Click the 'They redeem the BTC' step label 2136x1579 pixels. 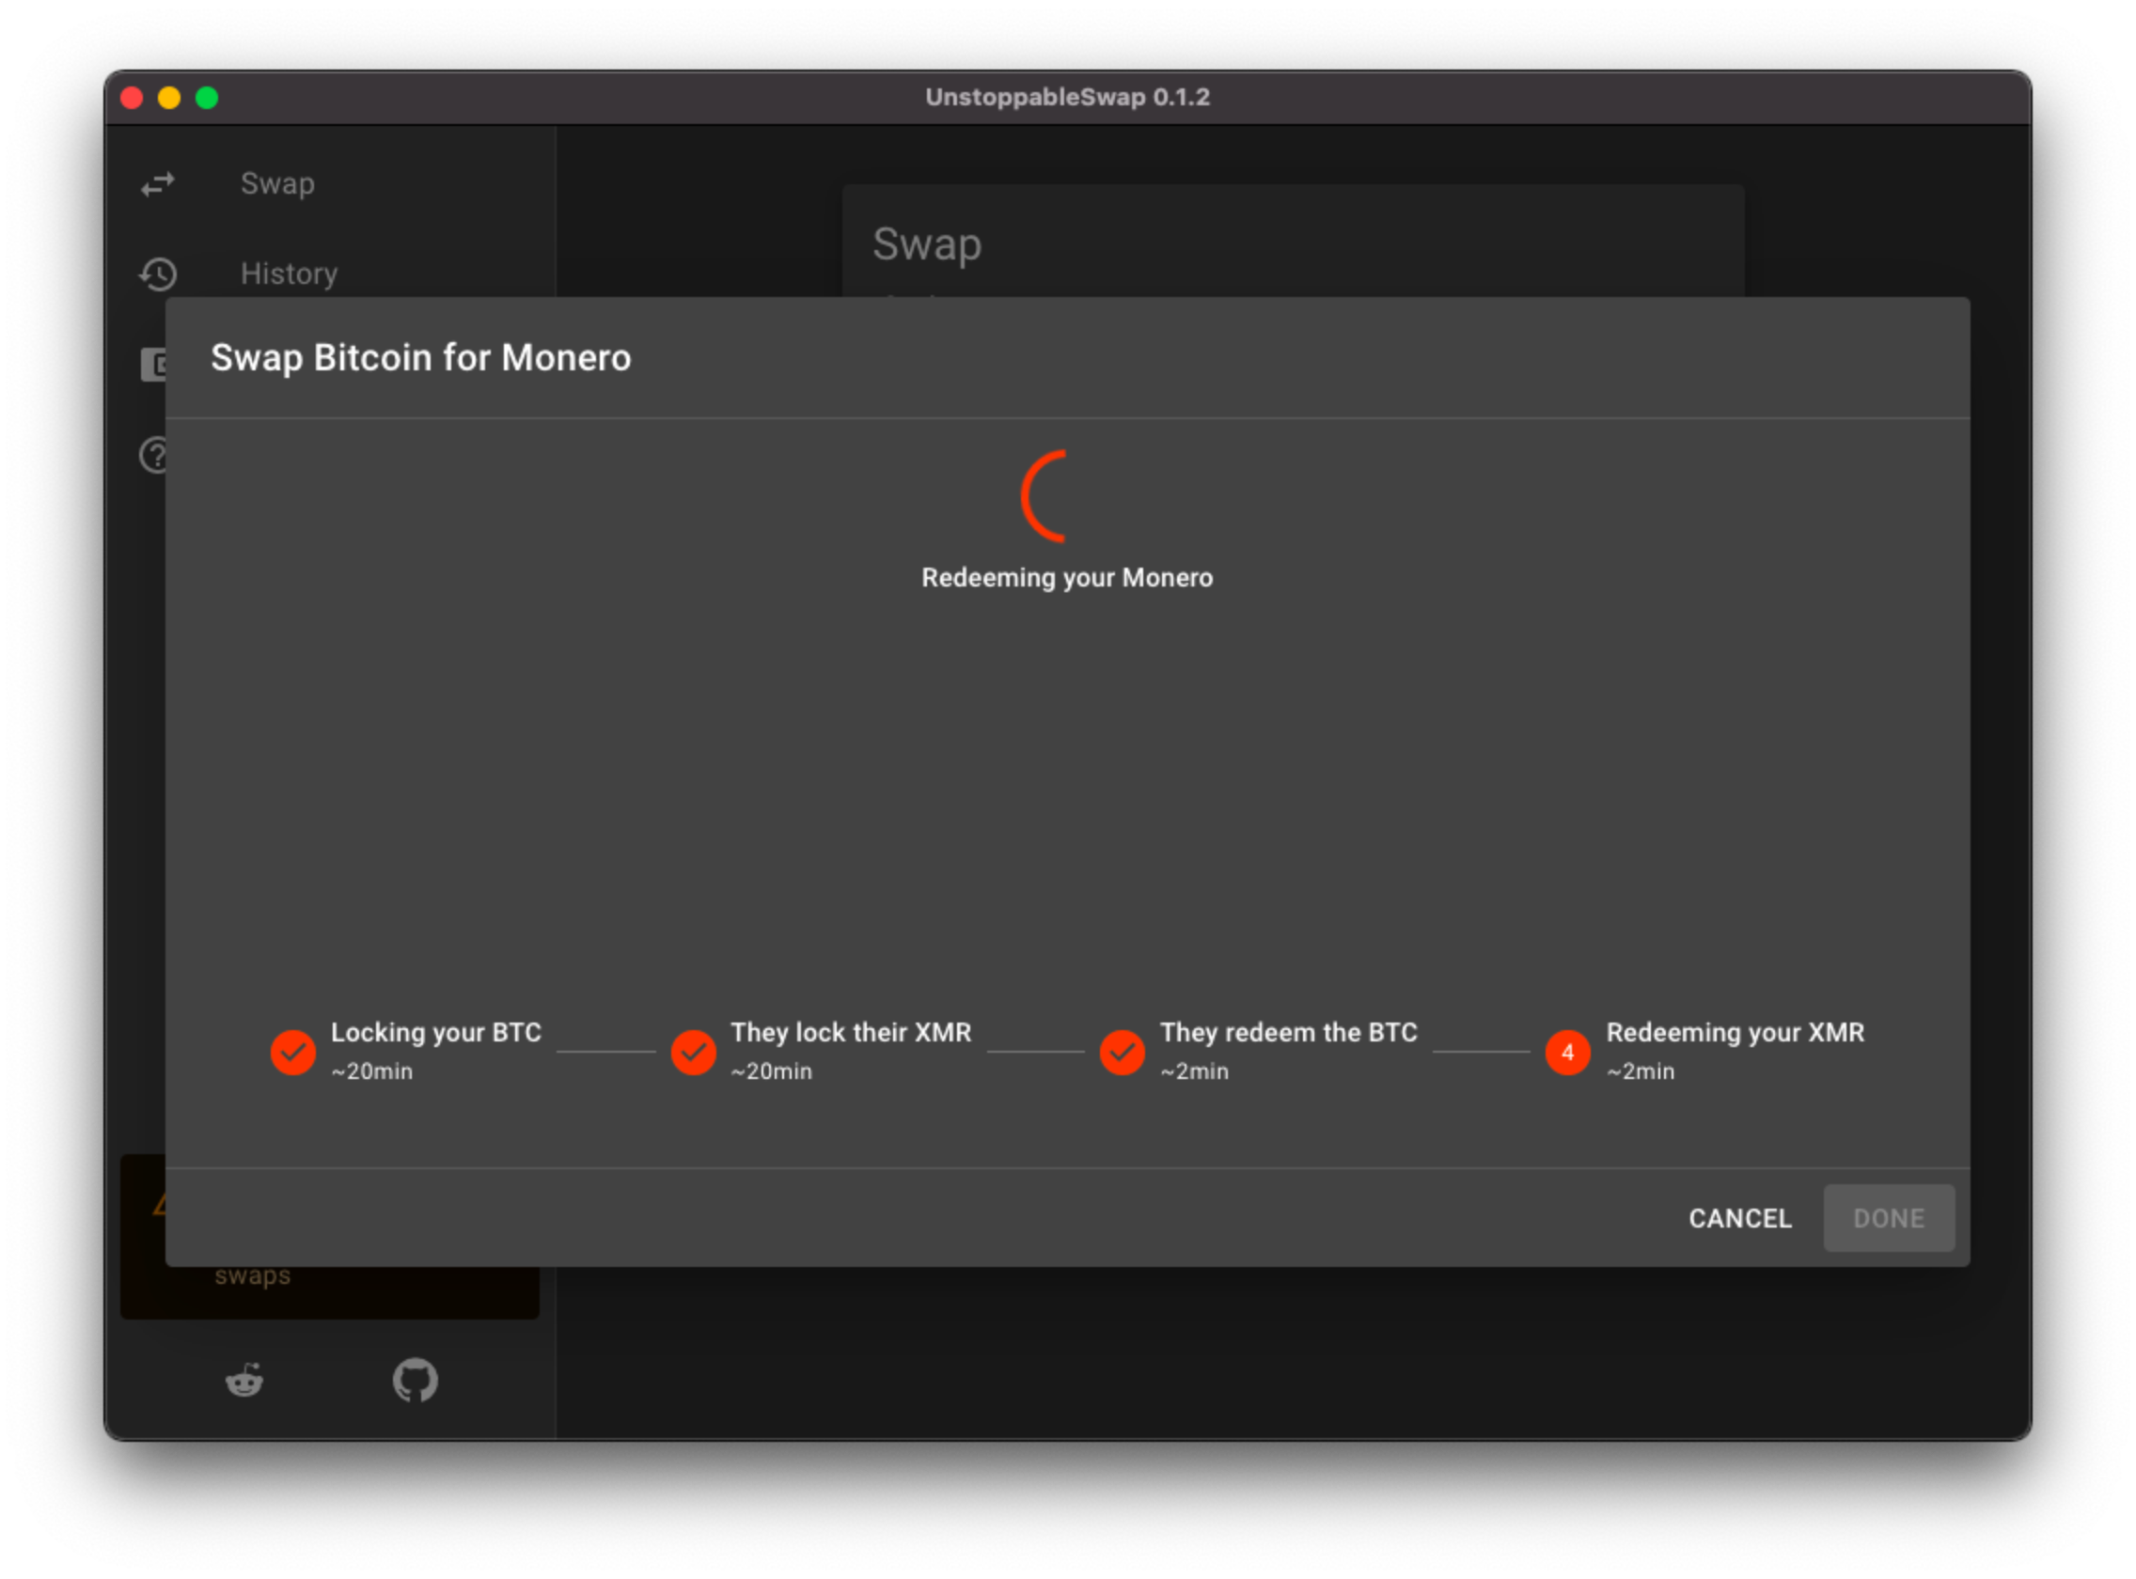[x=1289, y=1032]
